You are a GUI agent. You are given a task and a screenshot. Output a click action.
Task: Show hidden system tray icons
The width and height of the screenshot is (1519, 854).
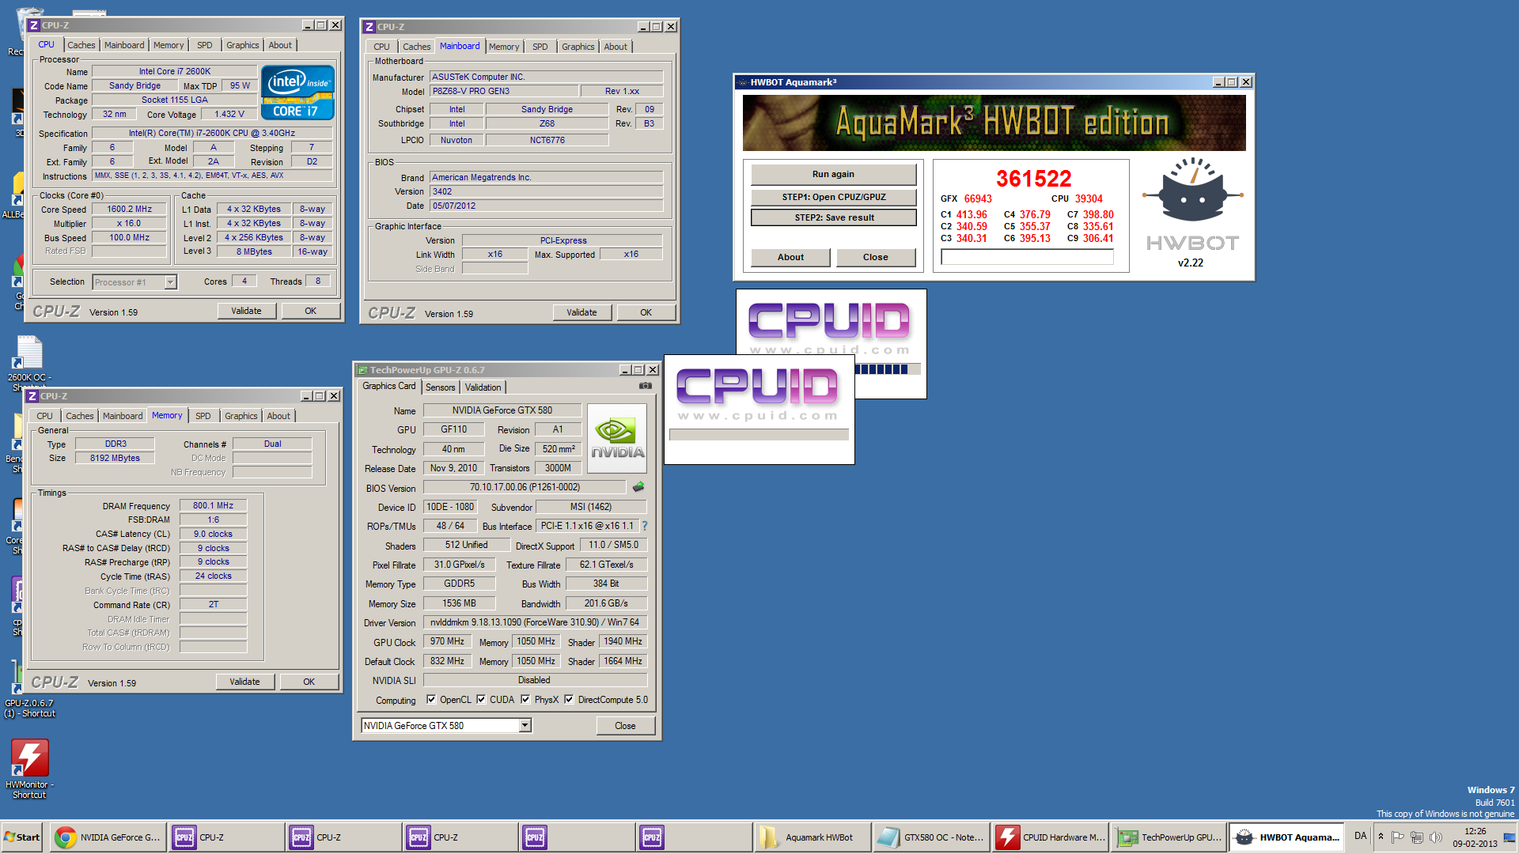pyautogui.click(x=1381, y=837)
